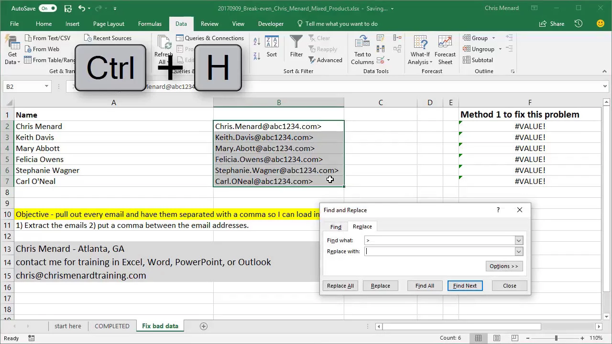Open the version history clock icon
This screenshot has height=344, width=612.
click(x=579, y=24)
